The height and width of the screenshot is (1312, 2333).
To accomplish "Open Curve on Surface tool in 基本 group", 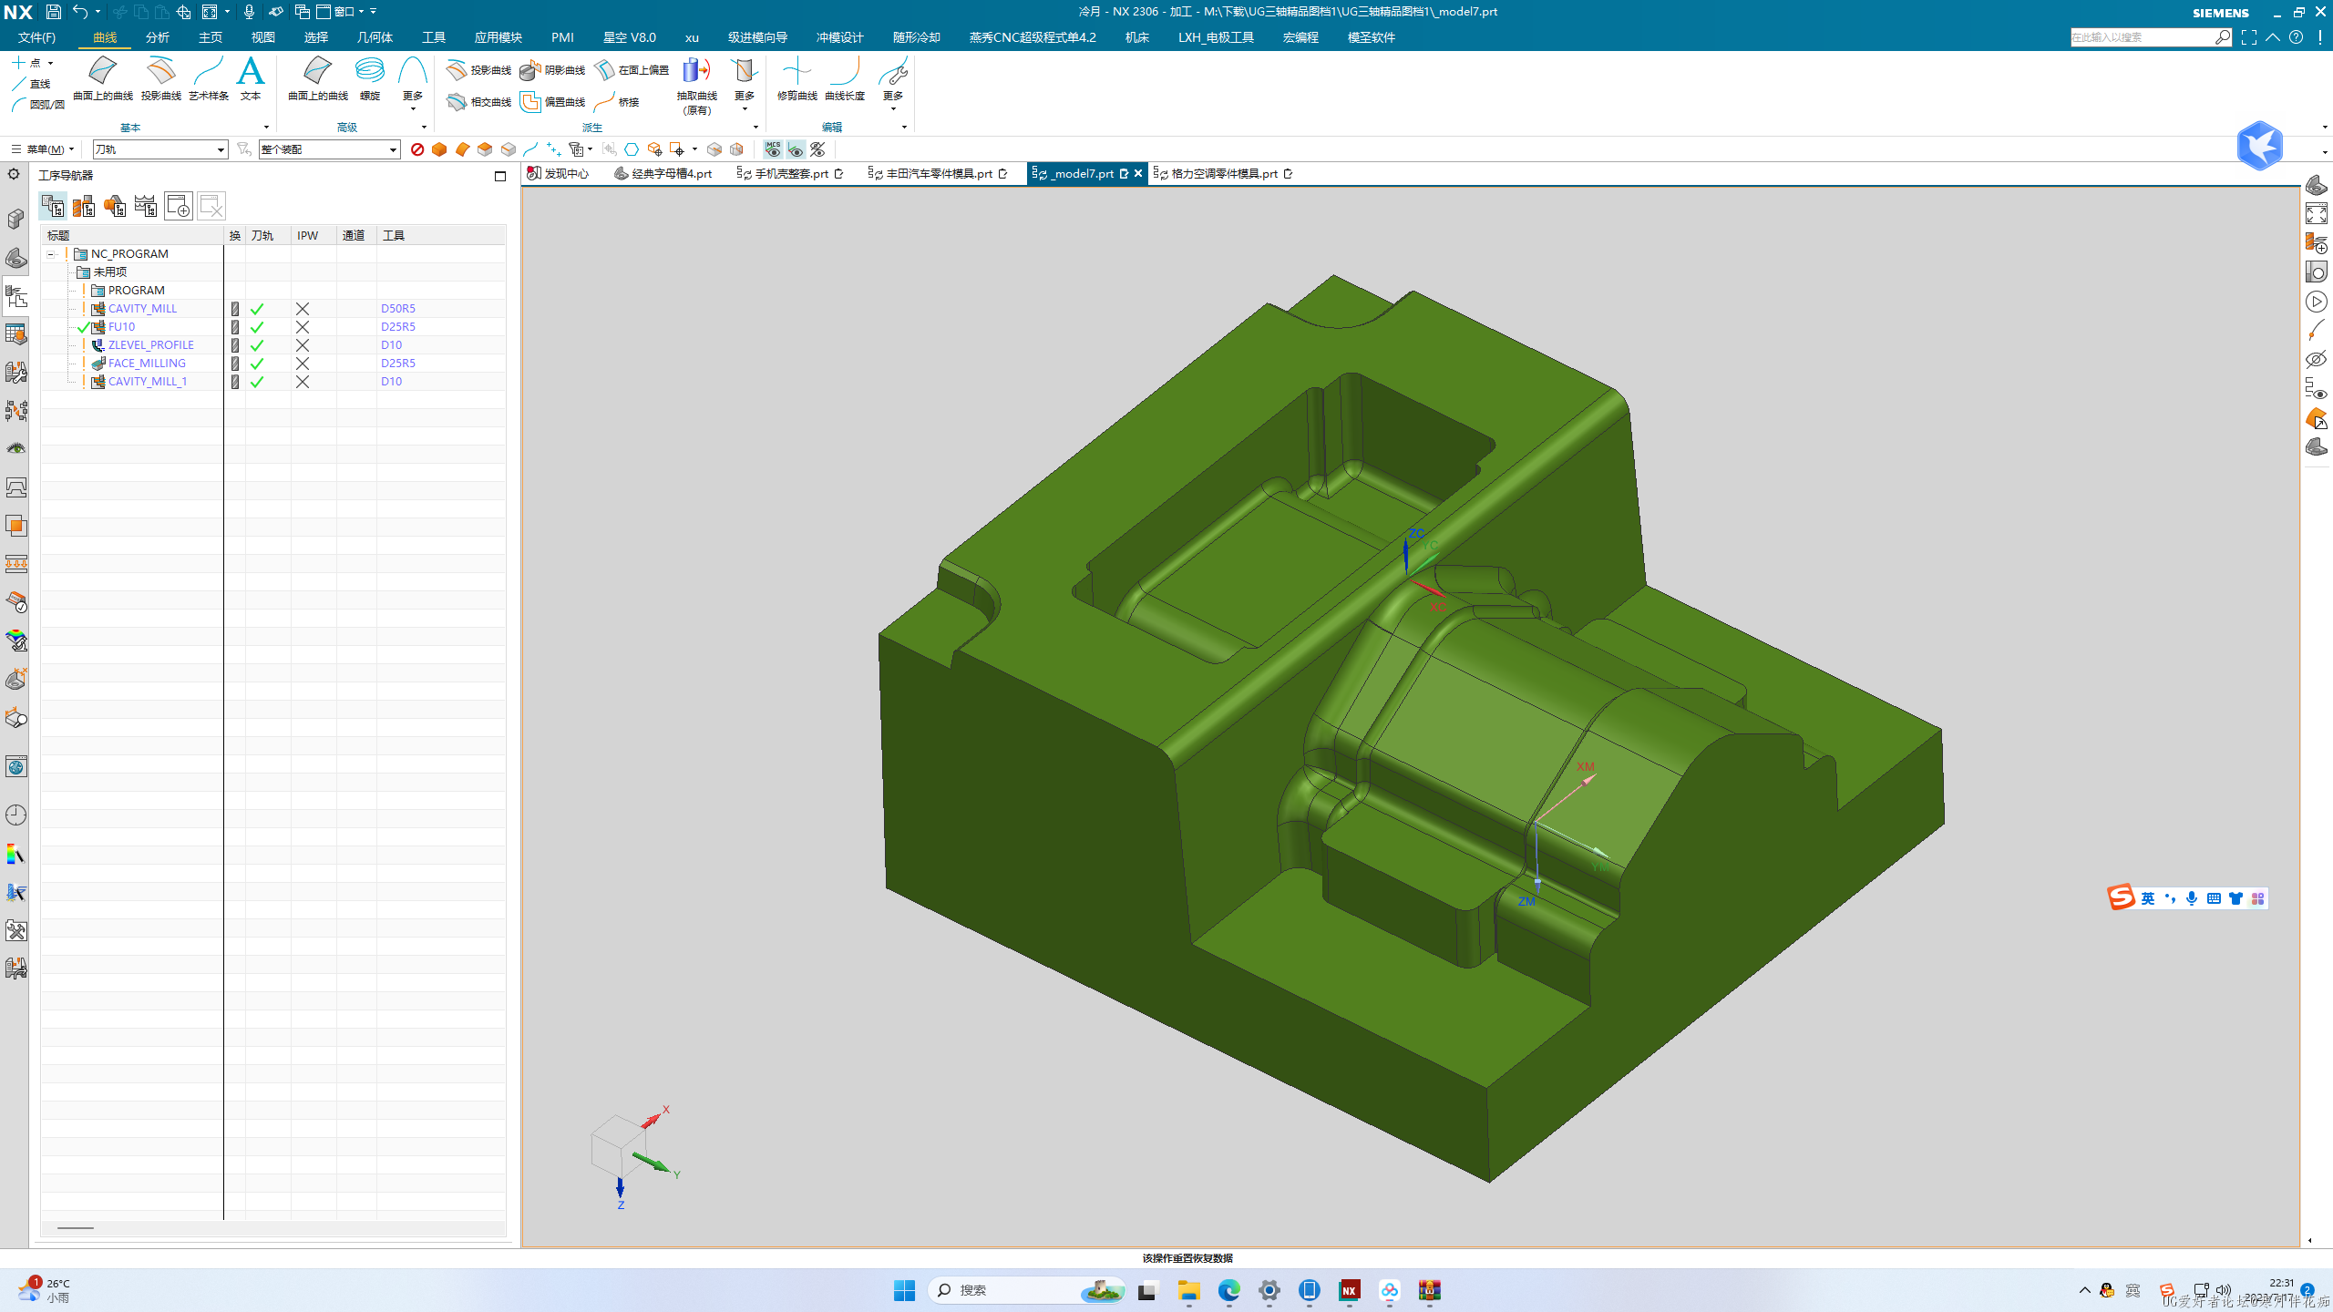I will 102,78.
